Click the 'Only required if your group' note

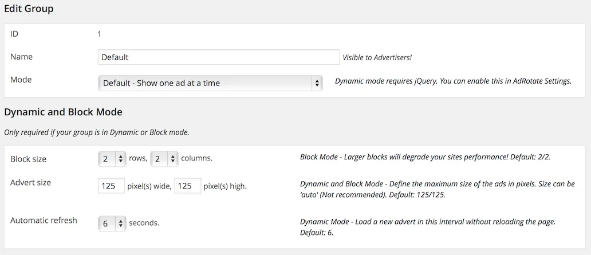click(96, 133)
